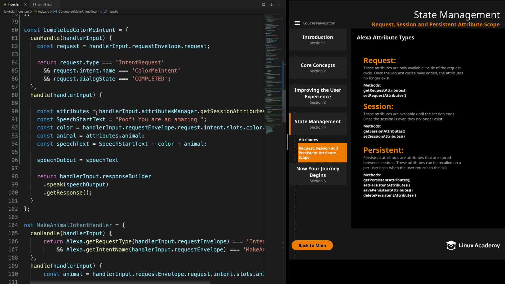Click the Linux Academy logo icon
The height and width of the screenshot is (284, 505).
coord(451,245)
